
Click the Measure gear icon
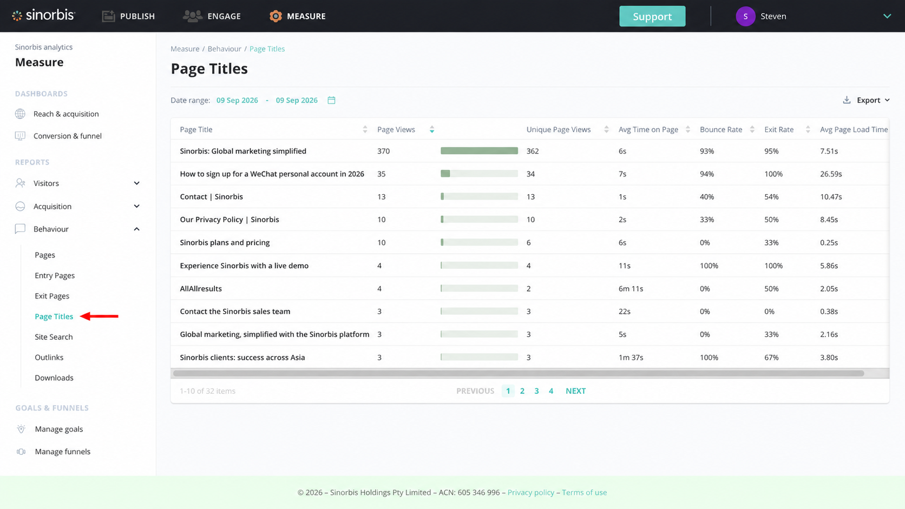pyautogui.click(x=276, y=16)
